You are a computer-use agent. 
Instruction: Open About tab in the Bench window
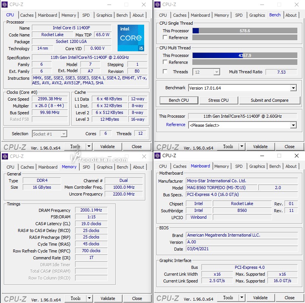tap(291, 15)
